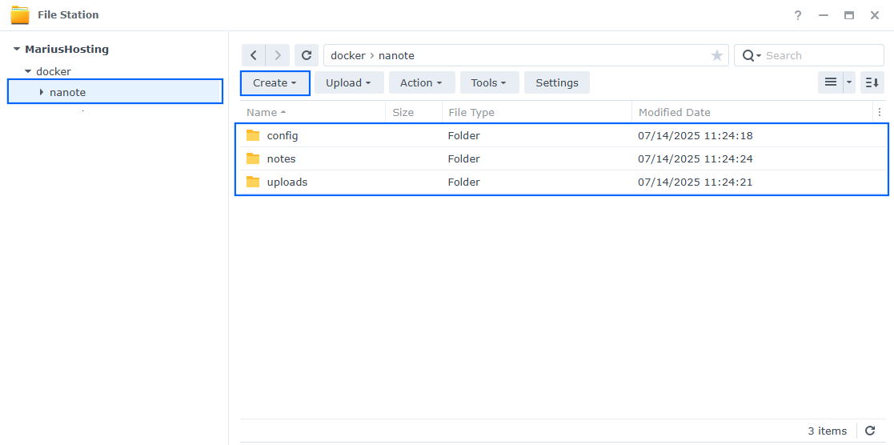894x445 pixels.
Task: Sort files by Size column
Action: [414, 112]
